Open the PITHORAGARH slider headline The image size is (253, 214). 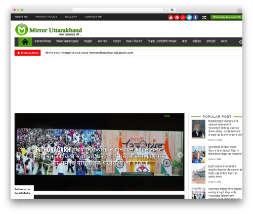[x=100, y=156]
